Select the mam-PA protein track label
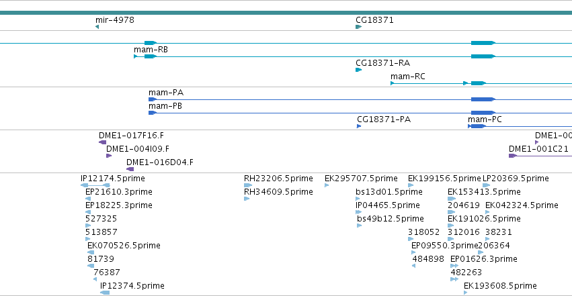572x296 pixels. tap(166, 93)
